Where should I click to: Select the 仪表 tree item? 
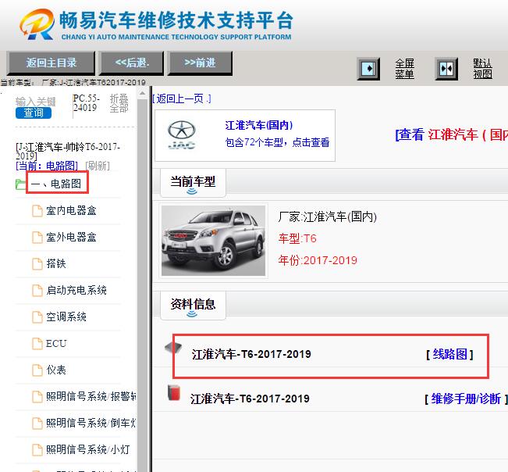(56, 370)
